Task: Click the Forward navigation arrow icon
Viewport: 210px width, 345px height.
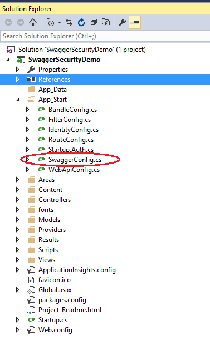Action: click(x=21, y=22)
